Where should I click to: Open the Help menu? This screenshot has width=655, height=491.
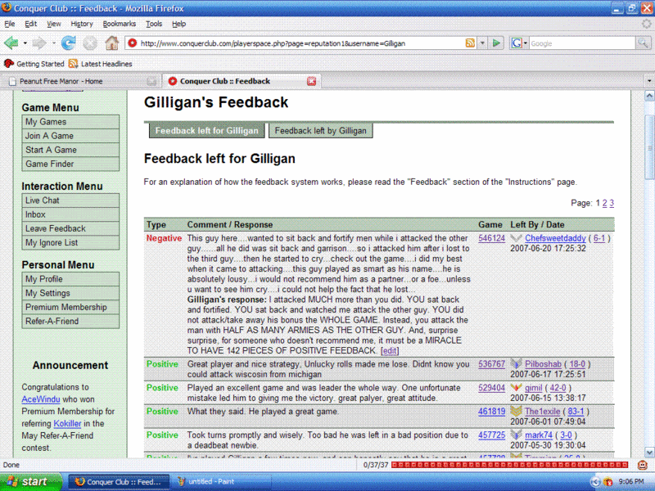(x=178, y=24)
